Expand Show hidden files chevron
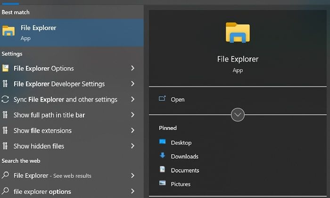This screenshot has width=330, height=198. [132, 146]
